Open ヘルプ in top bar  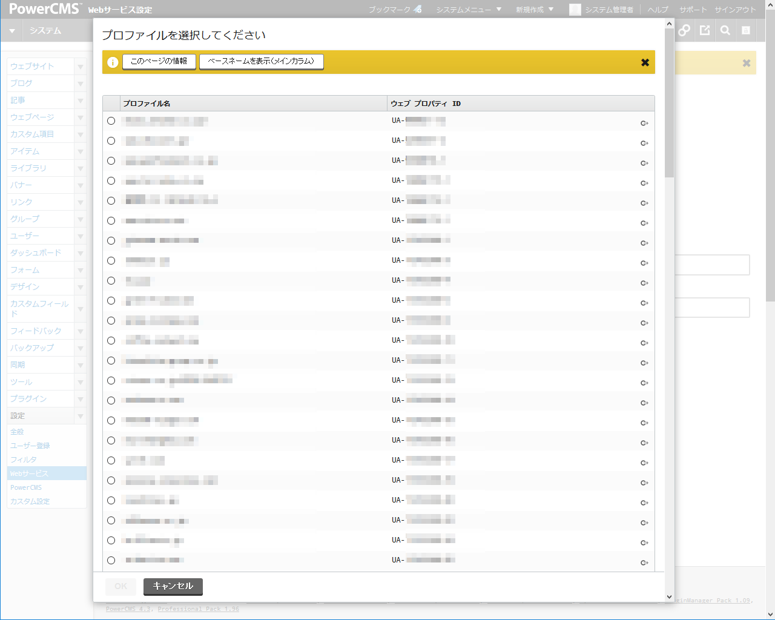pos(658,10)
